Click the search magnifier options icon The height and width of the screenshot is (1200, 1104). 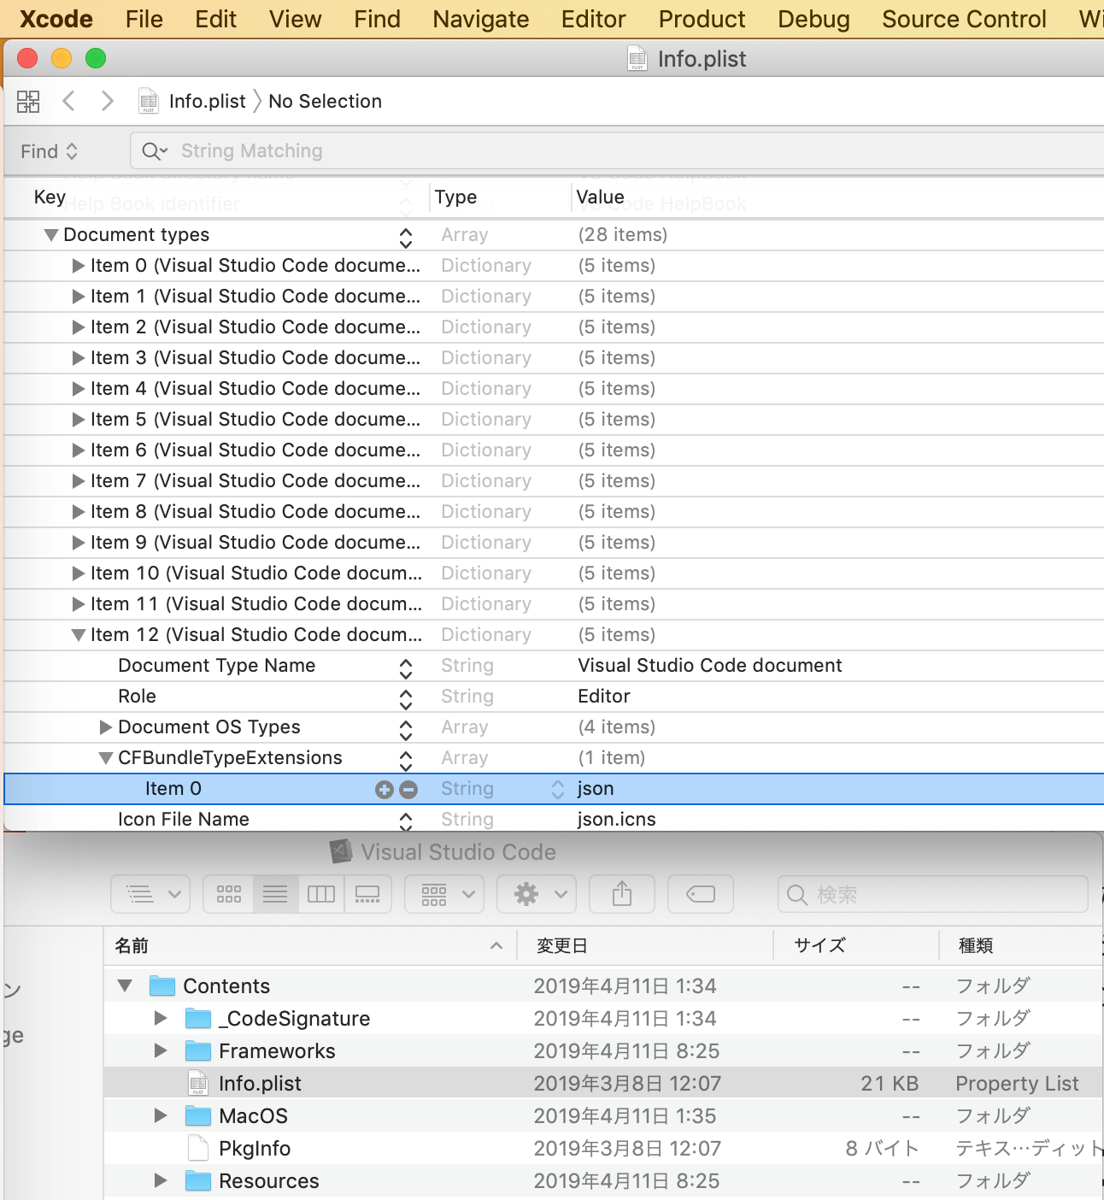155,151
